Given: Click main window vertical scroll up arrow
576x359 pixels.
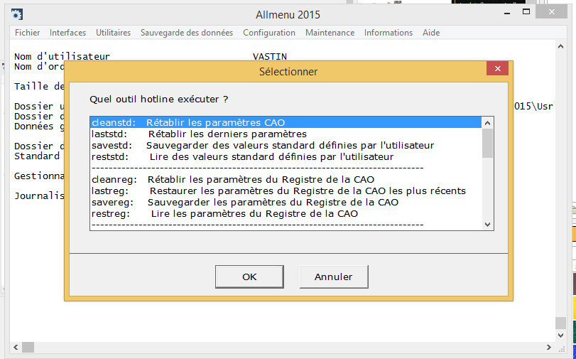Looking at the screenshot, I should 560,46.
